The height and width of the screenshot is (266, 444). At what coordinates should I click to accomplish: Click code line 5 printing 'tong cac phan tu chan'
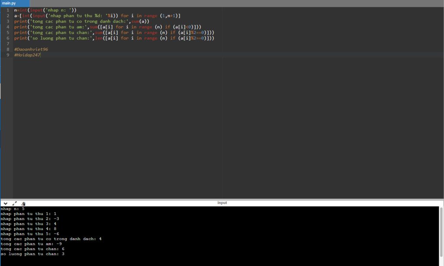(114, 32)
